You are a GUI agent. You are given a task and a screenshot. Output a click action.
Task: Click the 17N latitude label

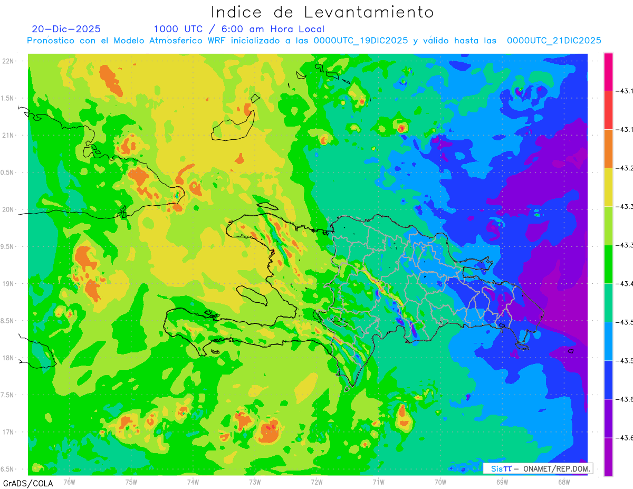8,432
